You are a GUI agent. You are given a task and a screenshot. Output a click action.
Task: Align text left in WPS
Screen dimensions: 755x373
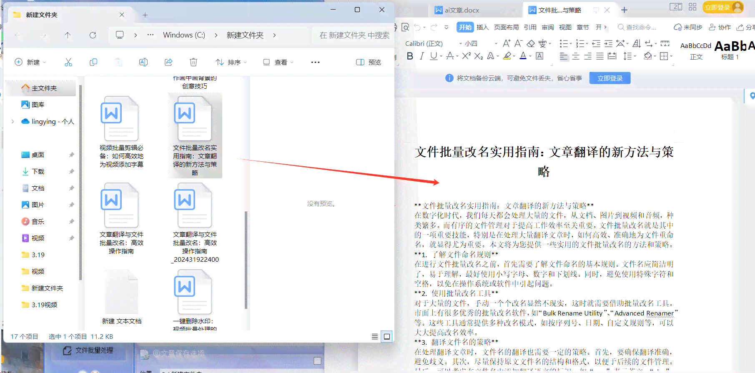point(564,56)
